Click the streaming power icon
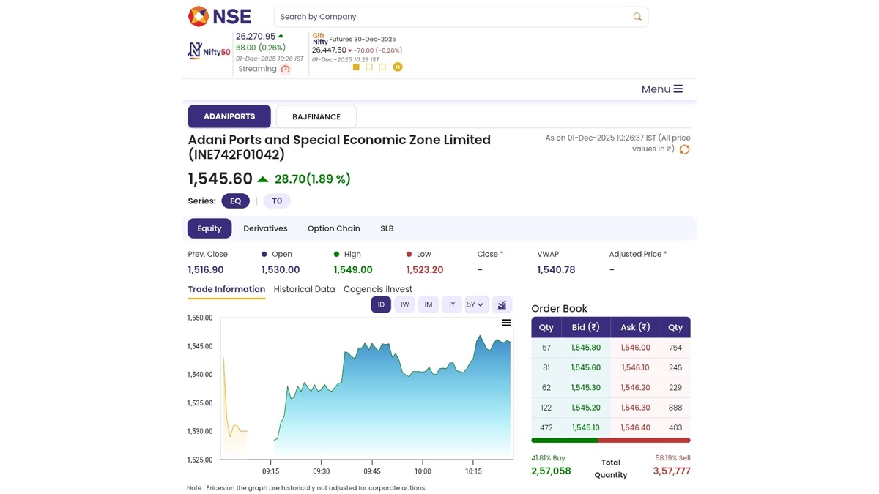The height and width of the screenshot is (494, 879). [x=286, y=70]
